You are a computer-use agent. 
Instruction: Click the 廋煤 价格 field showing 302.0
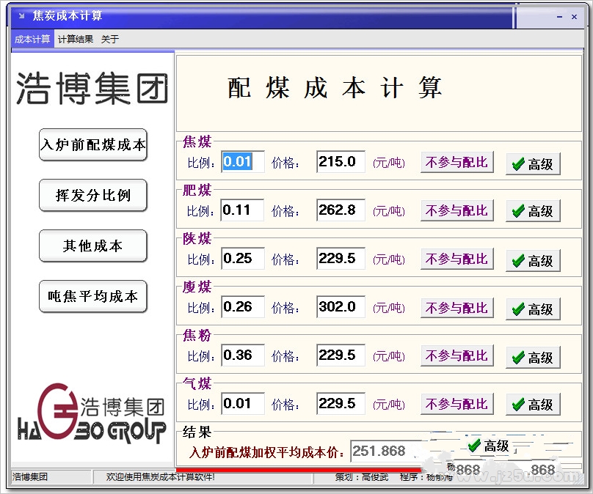[341, 306]
